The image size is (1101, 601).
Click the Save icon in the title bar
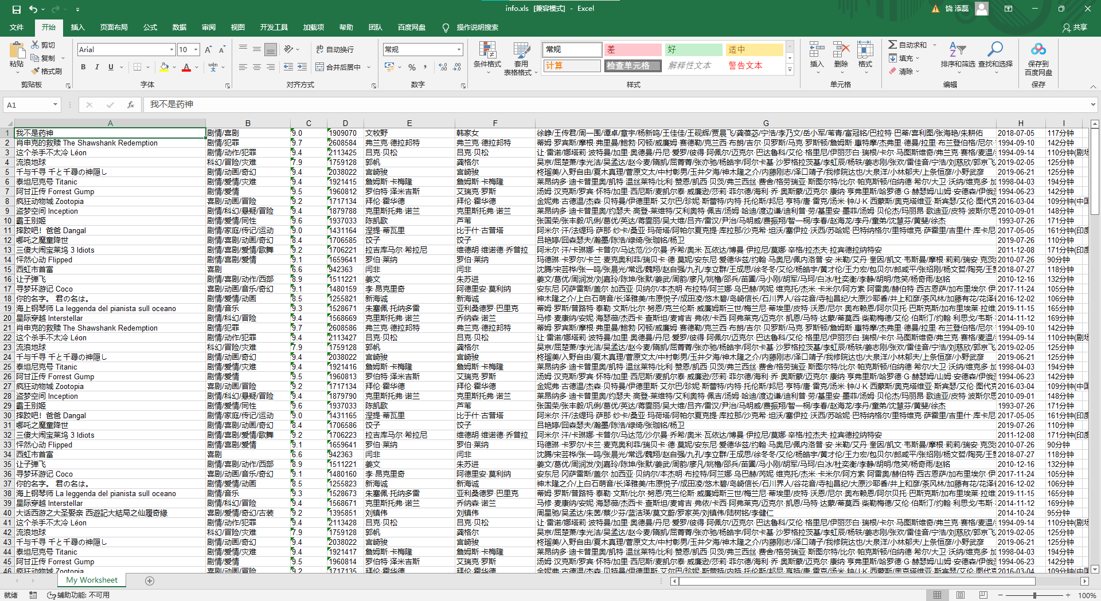coord(16,9)
